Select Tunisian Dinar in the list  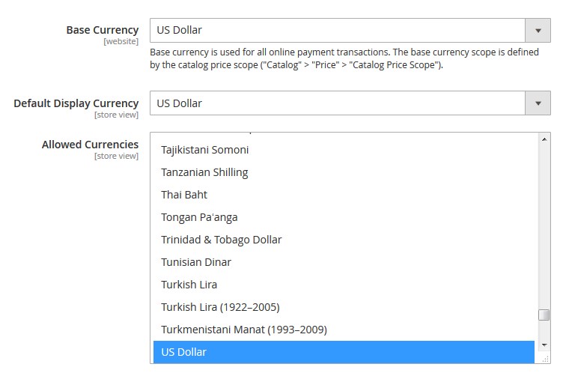(x=344, y=262)
